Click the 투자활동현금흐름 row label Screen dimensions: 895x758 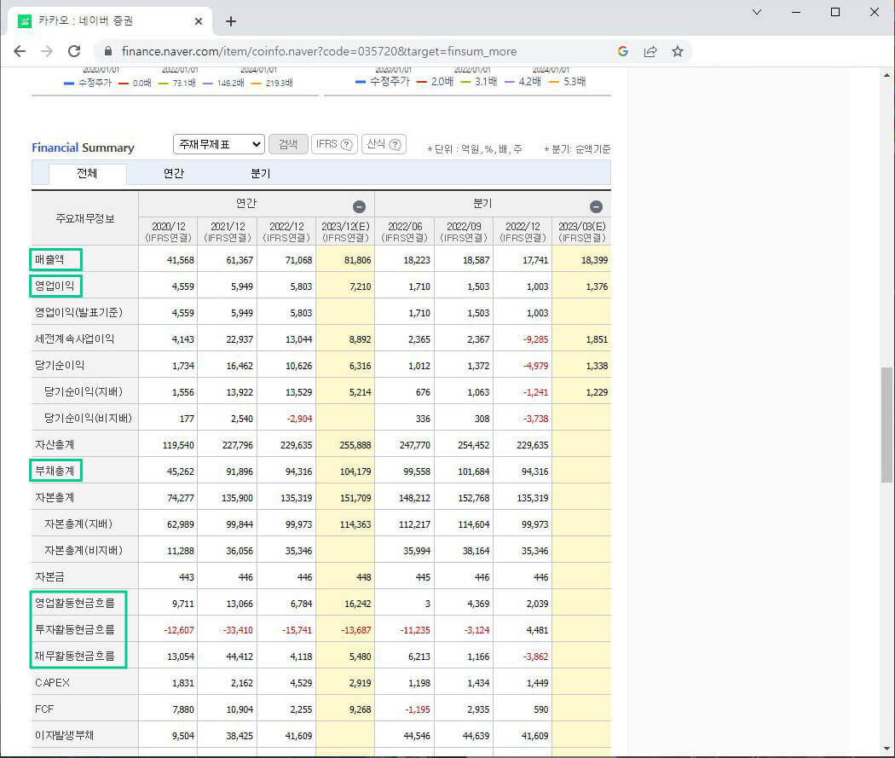(x=75, y=629)
